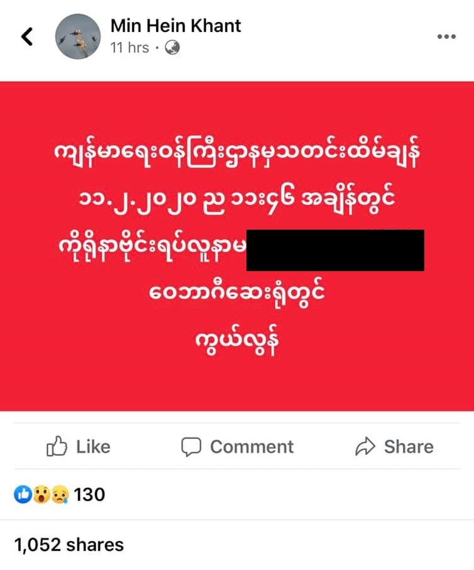Click the globe public privacy icon
Image resolution: width=474 pixels, height=570 pixels.
(172, 48)
